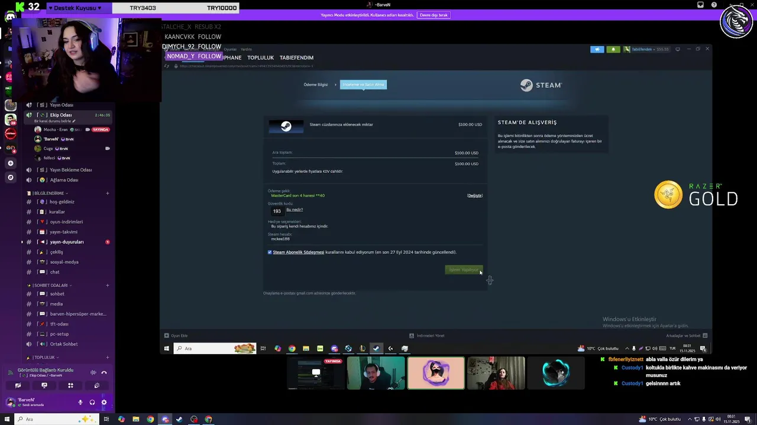The width and height of the screenshot is (757, 425).
Task: Click Steam icon in streamed taskbar
Action: point(376,348)
